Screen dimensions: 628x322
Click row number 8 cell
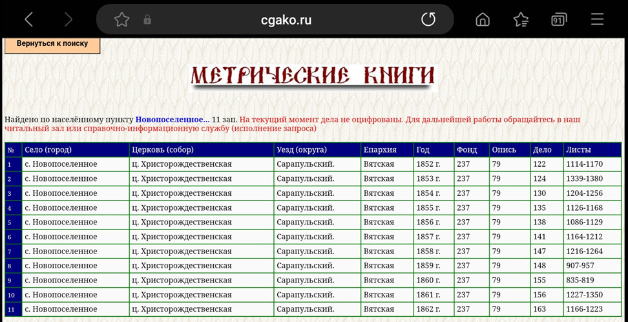tap(10, 266)
